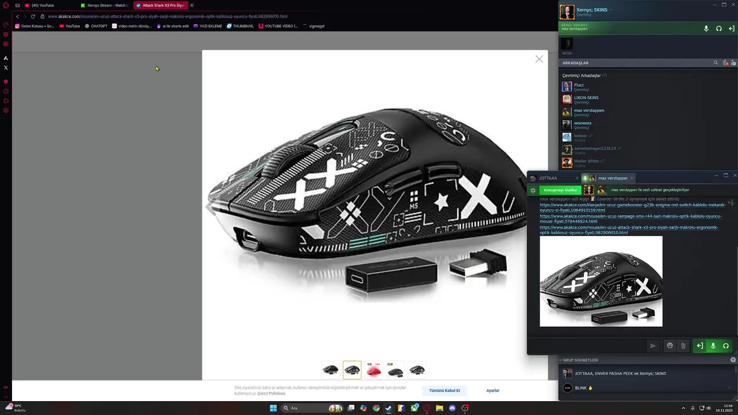Create new group chat plus icon
The width and height of the screenshot is (738, 415).
point(733,360)
